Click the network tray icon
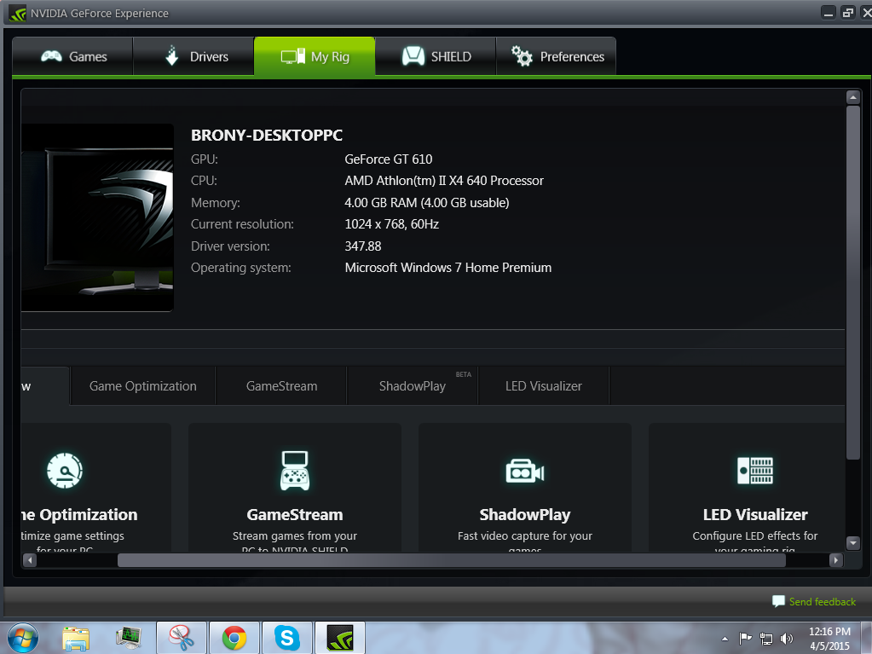The width and height of the screenshot is (872, 654). point(765,639)
